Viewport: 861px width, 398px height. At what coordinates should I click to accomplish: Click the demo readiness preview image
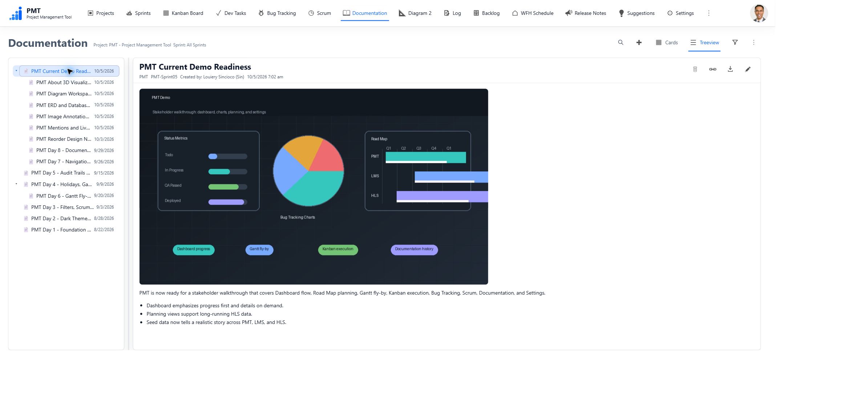[x=314, y=186]
